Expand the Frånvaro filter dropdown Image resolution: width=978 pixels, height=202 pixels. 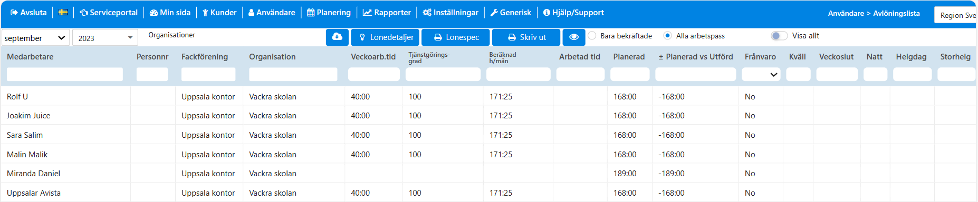pos(761,75)
